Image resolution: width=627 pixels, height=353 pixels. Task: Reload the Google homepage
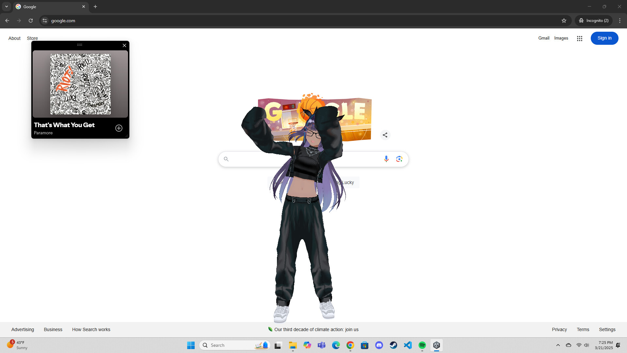(x=30, y=20)
